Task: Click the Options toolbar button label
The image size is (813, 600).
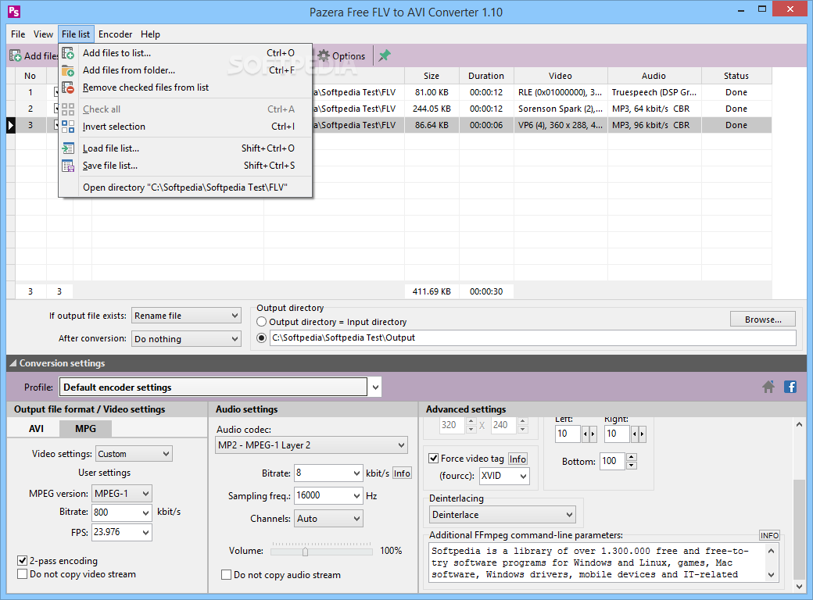Action: [x=349, y=56]
